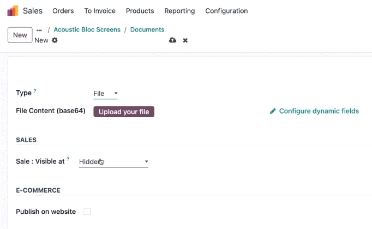The height and width of the screenshot is (229, 372).
Task: Open the Type dropdown showing File
Action: [x=106, y=94]
